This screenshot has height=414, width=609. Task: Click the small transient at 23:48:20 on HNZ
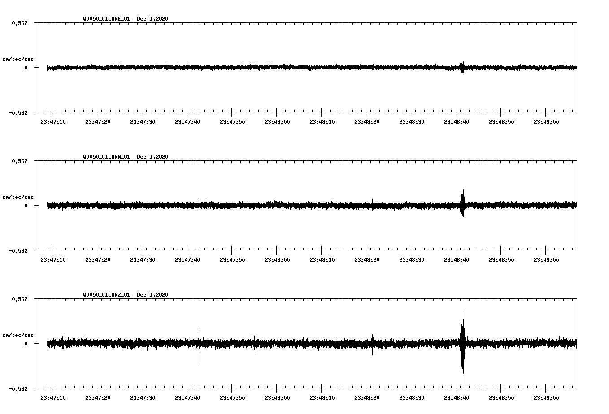tap(372, 345)
